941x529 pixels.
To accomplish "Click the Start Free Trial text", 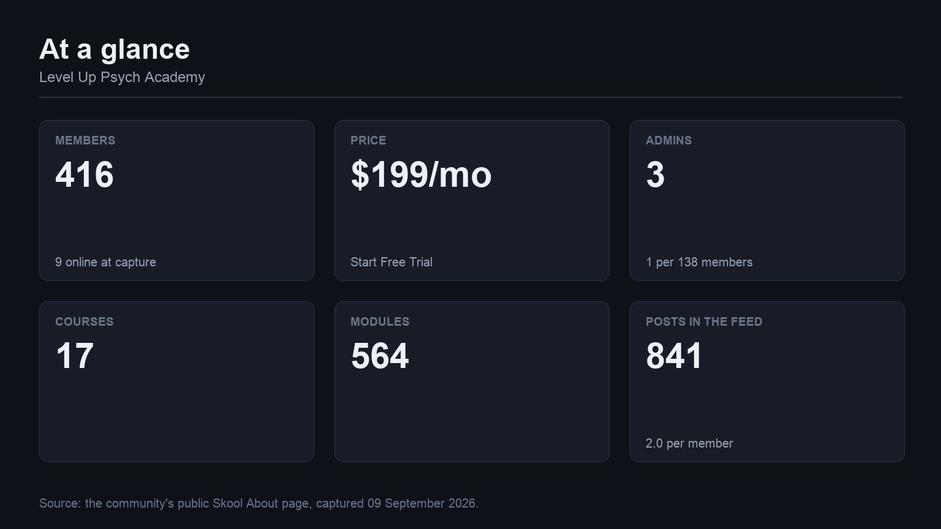I will click(x=391, y=262).
